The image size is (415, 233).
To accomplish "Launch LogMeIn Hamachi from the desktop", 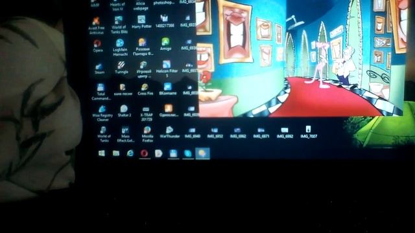I will coord(120,47).
